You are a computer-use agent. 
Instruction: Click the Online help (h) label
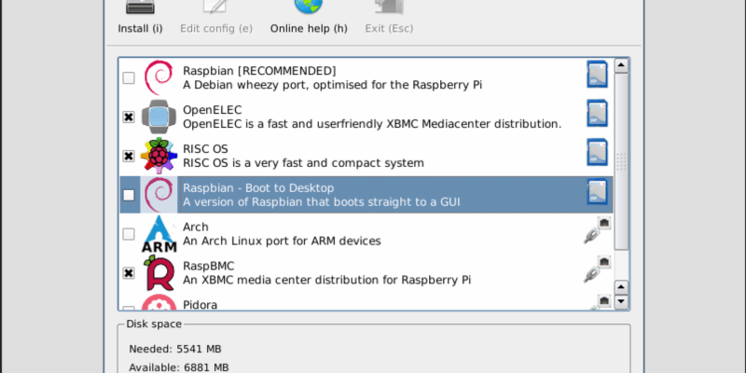click(x=309, y=28)
